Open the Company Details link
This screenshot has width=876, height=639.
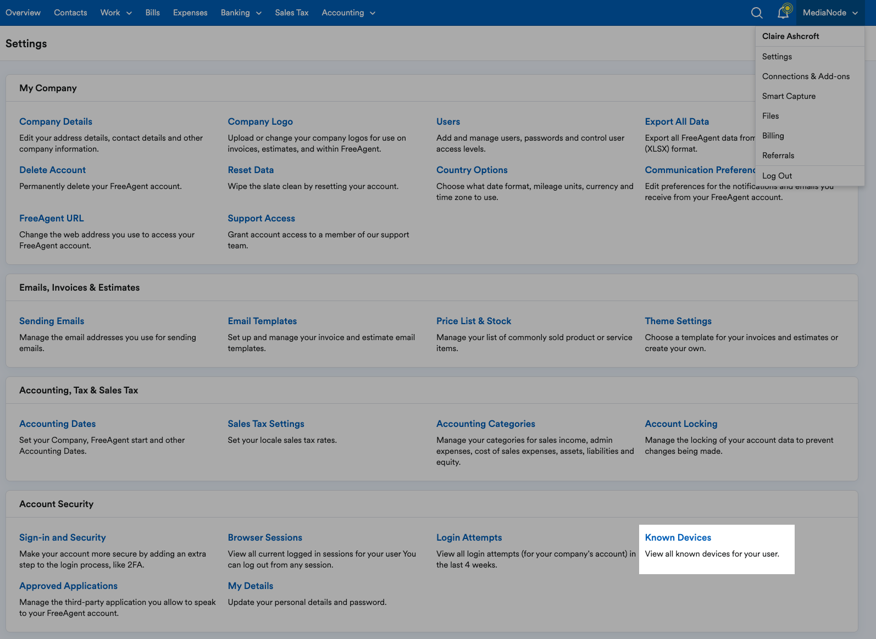[56, 121]
